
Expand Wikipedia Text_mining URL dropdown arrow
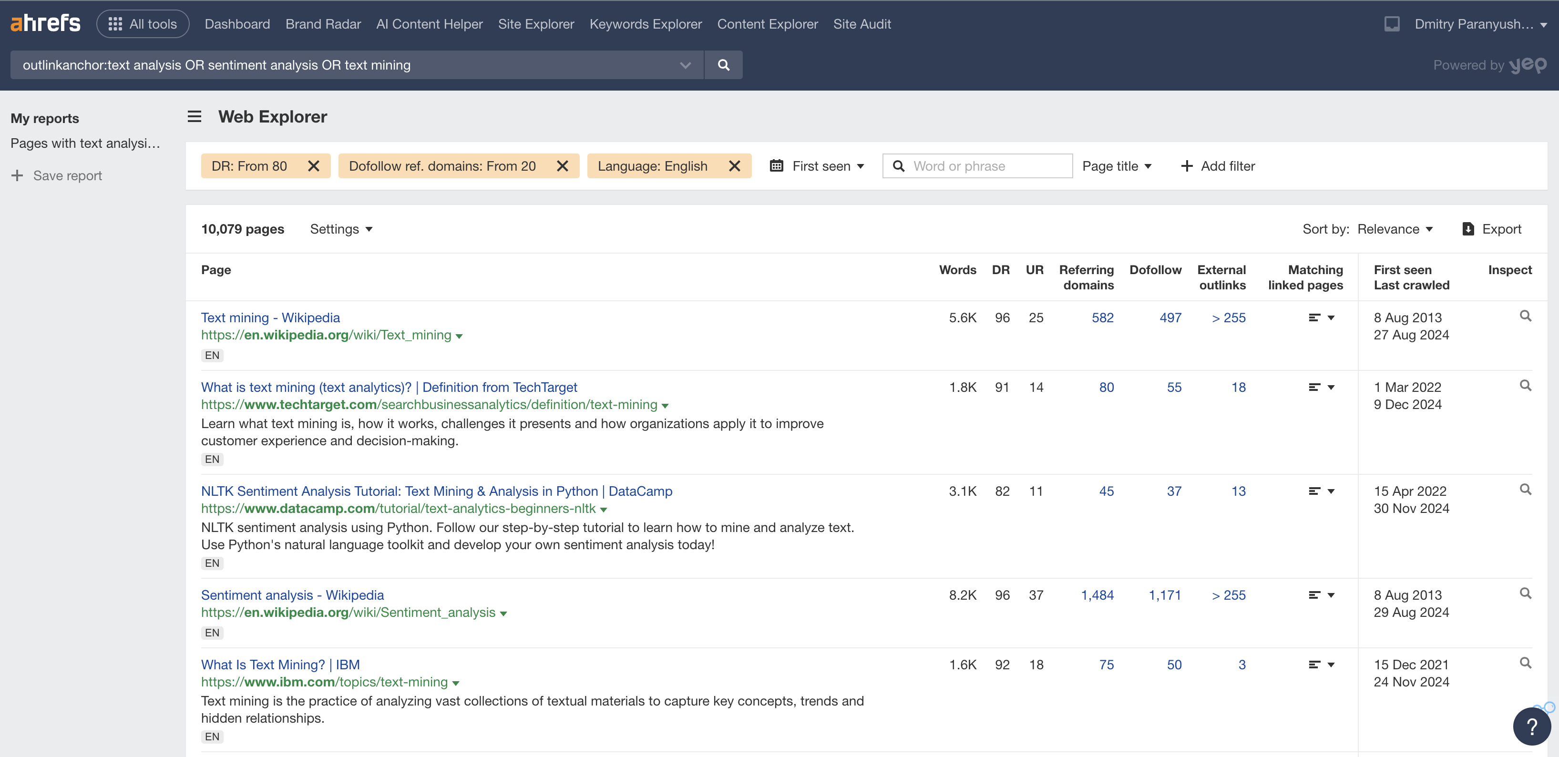click(459, 337)
